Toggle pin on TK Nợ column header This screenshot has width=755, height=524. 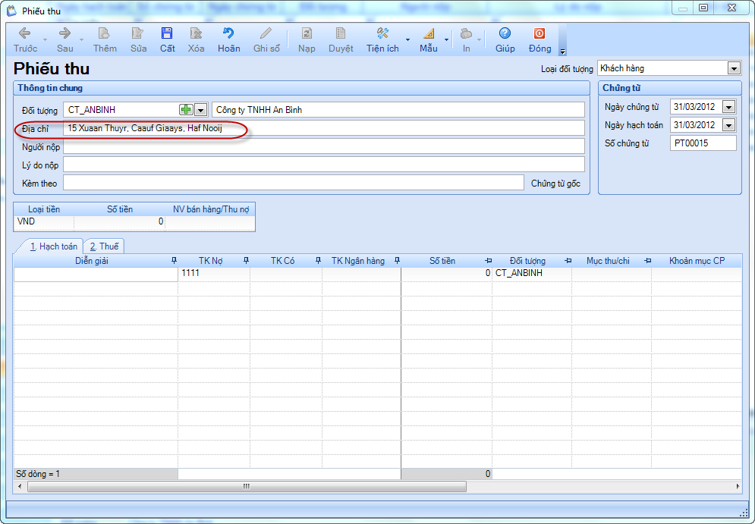pyautogui.click(x=246, y=261)
